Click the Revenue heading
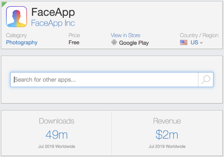The height and width of the screenshot is (157, 224). click(167, 121)
